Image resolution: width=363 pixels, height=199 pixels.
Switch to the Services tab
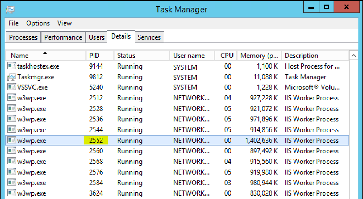(x=149, y=37)
